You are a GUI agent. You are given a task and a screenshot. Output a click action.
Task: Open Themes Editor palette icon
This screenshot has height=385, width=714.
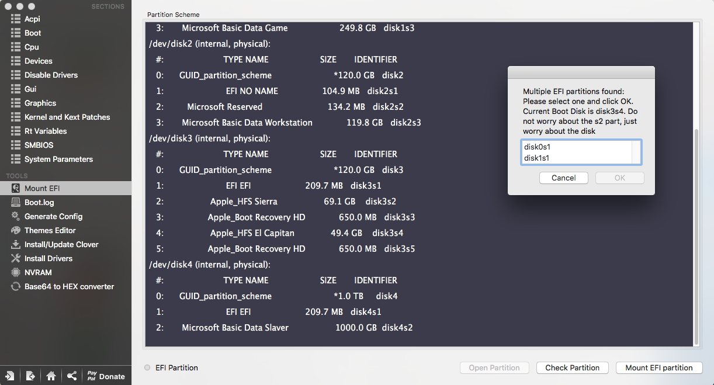point(16,230)
